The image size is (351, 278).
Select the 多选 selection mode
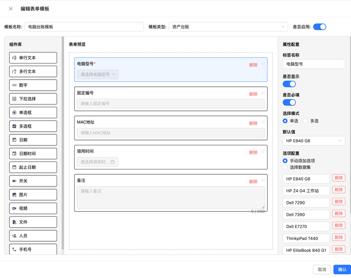tap(306, 121)
